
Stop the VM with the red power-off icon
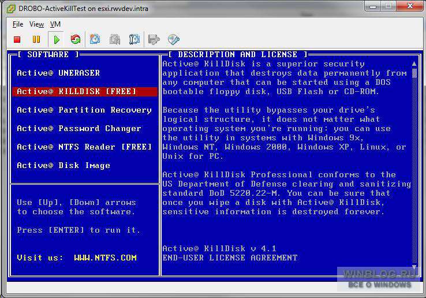tap(17, 40)
